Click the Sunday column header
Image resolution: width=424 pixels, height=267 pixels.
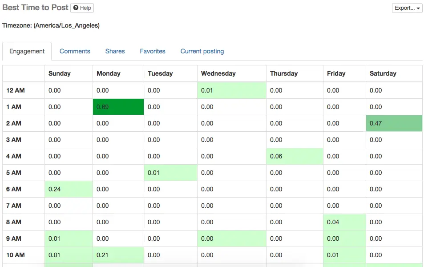(60, 73)
